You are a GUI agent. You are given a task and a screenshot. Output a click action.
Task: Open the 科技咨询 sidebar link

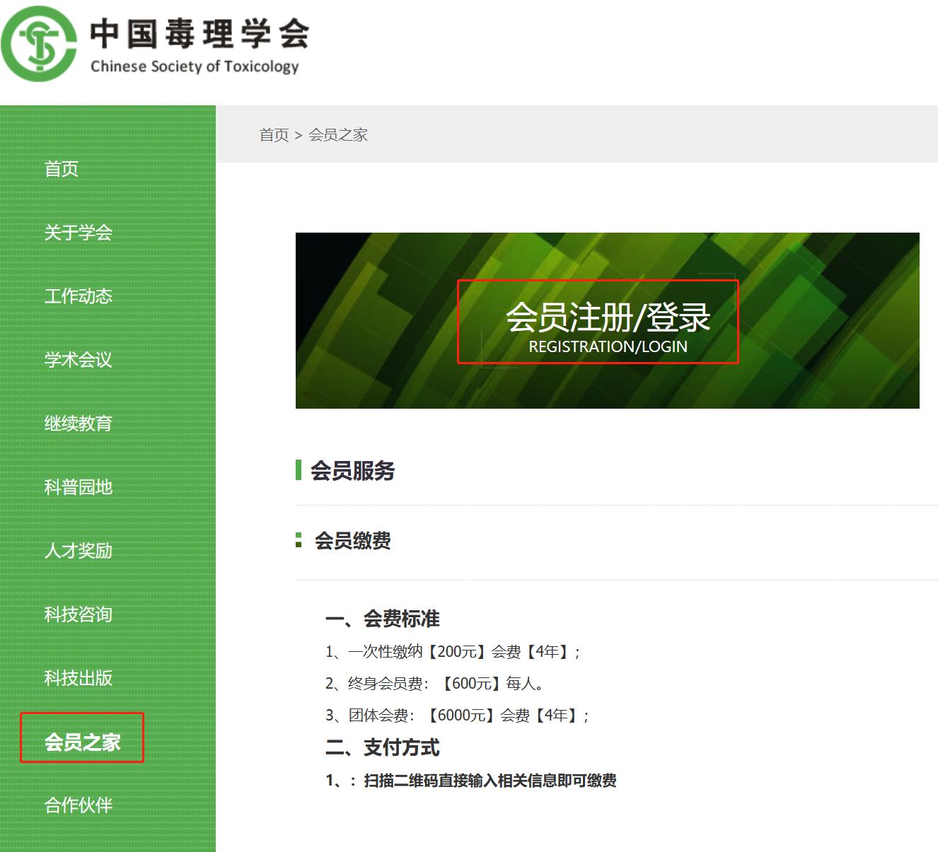pyautogui.click(x=78, y=614)
